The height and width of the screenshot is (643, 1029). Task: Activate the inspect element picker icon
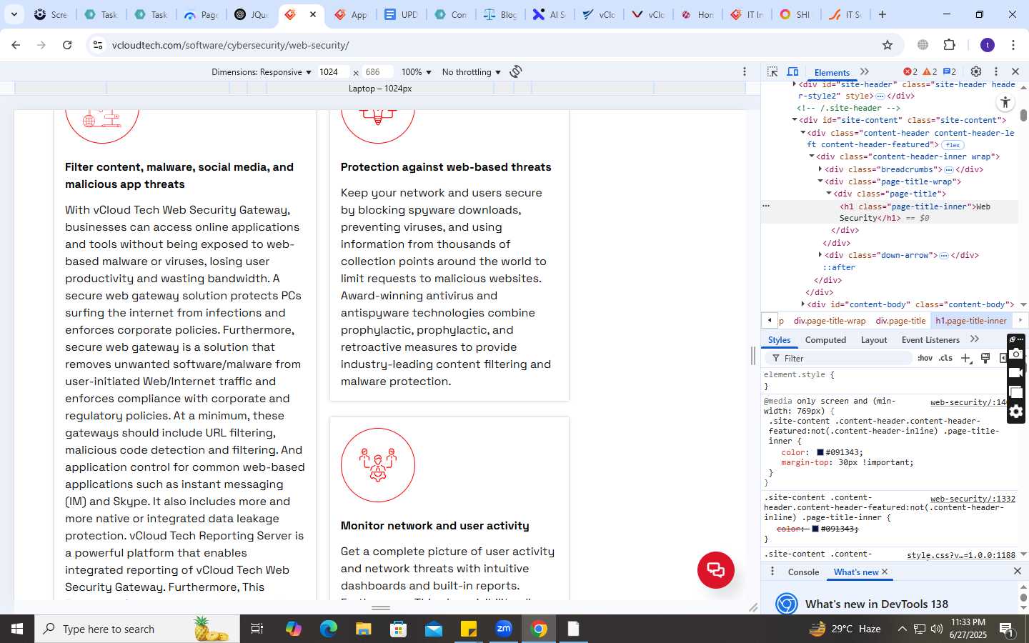coord(772,71)
